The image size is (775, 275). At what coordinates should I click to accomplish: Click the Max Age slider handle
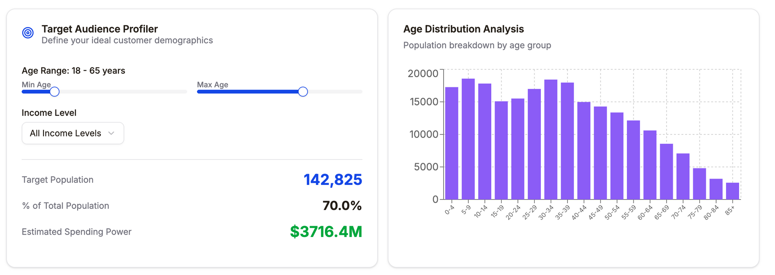pos(303,92)
